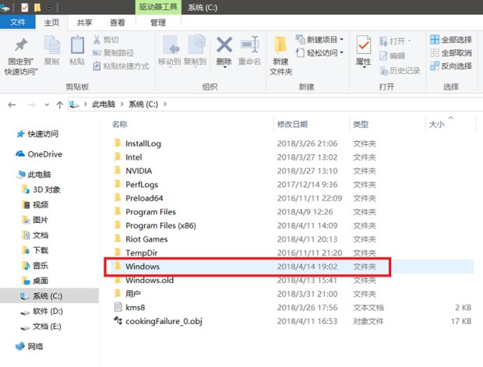Screen dimensions: 483x367
Task: Click the Properties (属性) checkmark icon
Action: pos(364,45)
